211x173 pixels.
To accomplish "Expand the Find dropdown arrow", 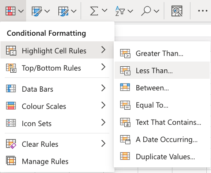I will [x=157, y=11].
